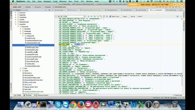Expand the jssource folder
Screen dimensions: 195x110
[16, 13]
